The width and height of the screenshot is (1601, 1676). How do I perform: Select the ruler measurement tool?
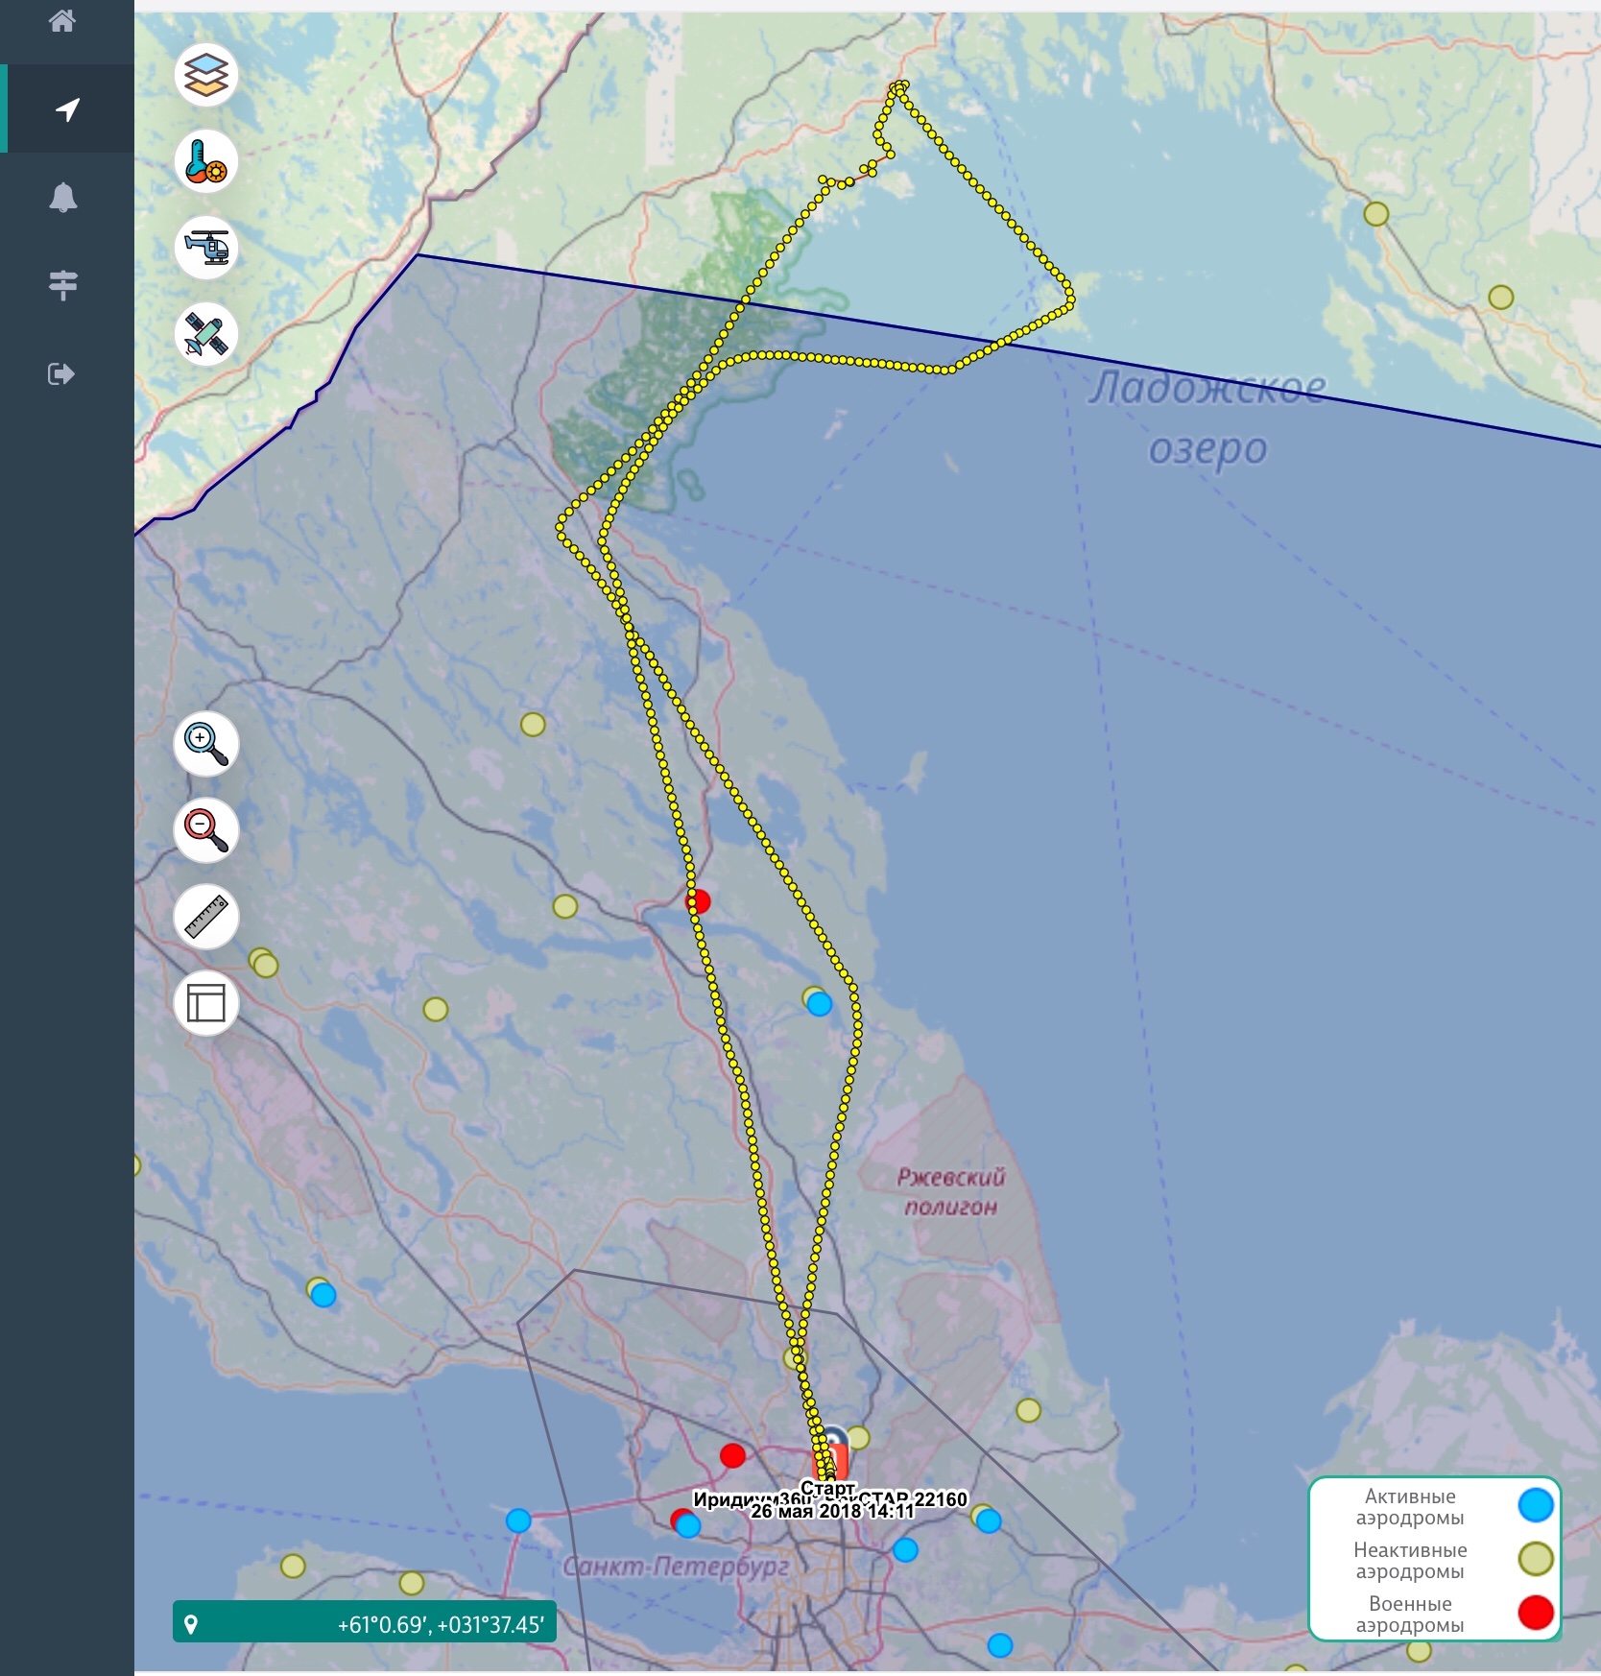coord(206,917)
